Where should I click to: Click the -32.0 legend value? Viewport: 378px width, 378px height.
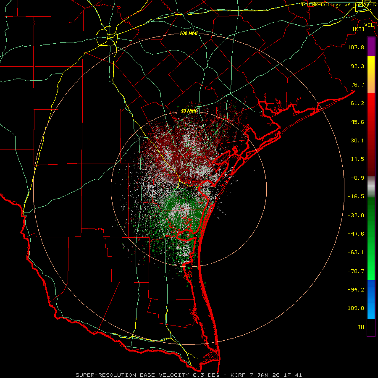(356, 215)
